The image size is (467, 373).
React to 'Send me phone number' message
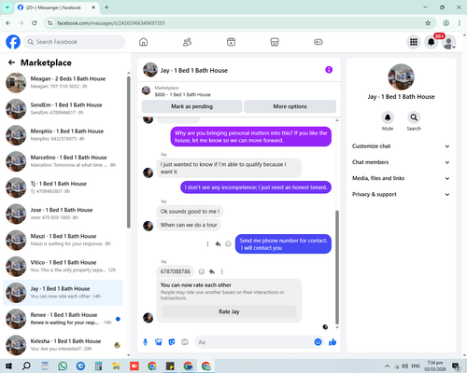[228, 244]
